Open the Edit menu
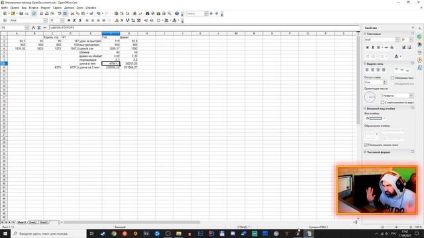 point(15,8)
